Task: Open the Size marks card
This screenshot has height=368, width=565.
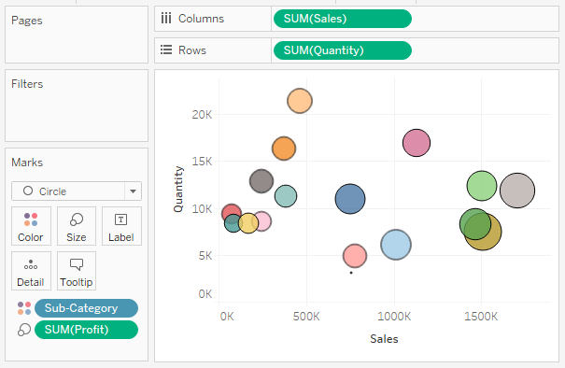Action: pos(77,226)
